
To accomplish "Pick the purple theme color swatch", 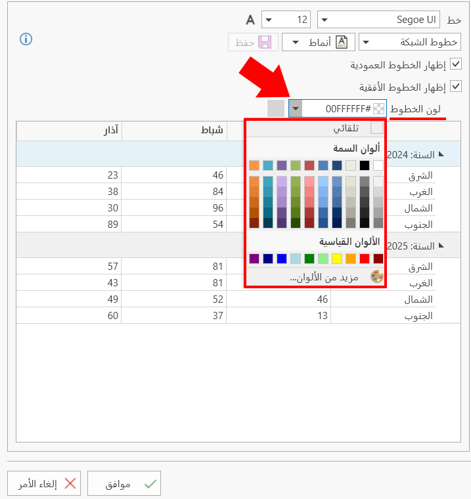I will [282, 165].
